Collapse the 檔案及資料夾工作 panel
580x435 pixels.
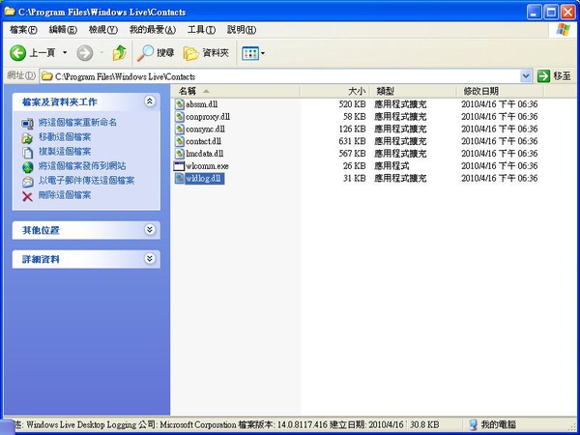click(150, 101)
